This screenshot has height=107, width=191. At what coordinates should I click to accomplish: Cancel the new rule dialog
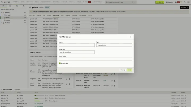(123, 70)
